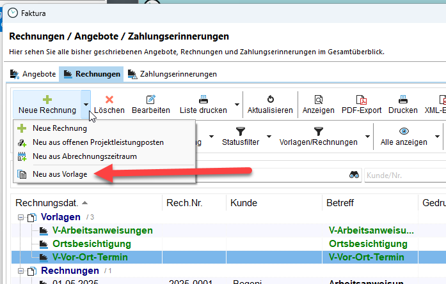
Task: Click the Aktualisieren refresh icon
Action: [x=270, y=100]
